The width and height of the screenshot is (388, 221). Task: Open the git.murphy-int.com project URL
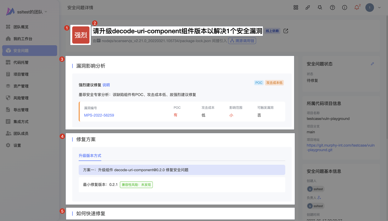tap(340, 148)
